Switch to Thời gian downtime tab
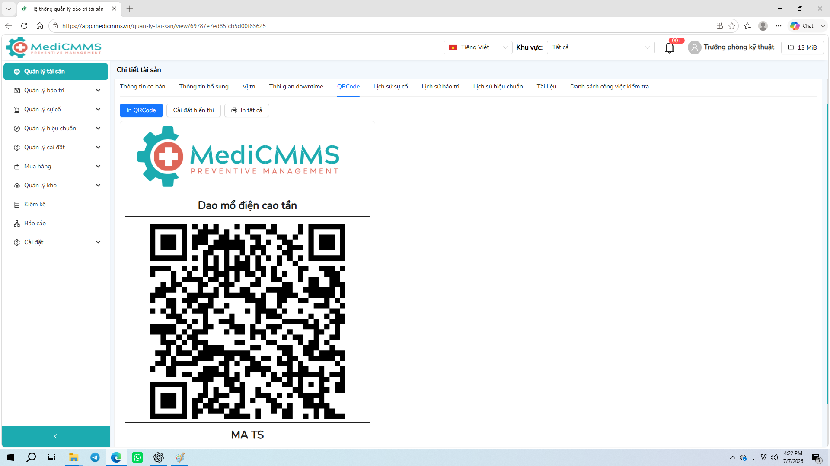Screen dimensions: 830x466 point(296,87)
